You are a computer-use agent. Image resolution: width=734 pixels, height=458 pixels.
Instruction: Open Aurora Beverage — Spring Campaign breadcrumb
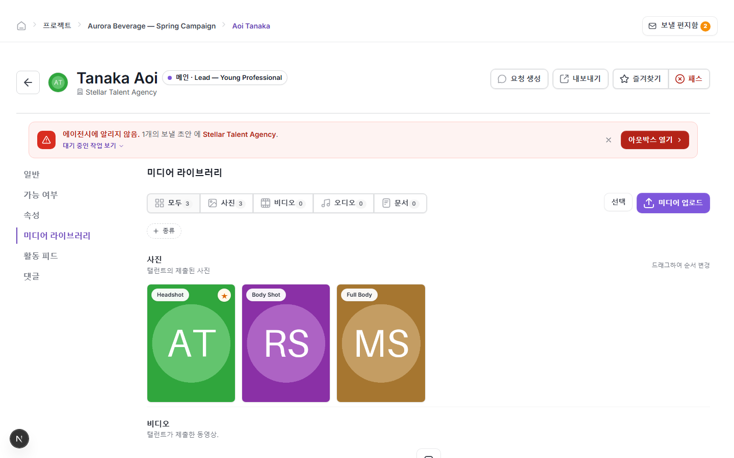pos(151,26)
